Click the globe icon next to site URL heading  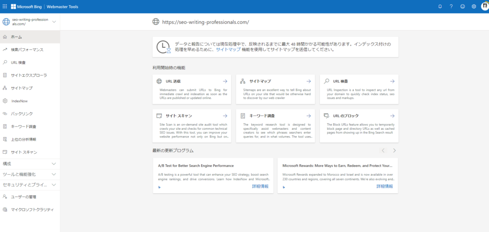(x=156, y=22)
